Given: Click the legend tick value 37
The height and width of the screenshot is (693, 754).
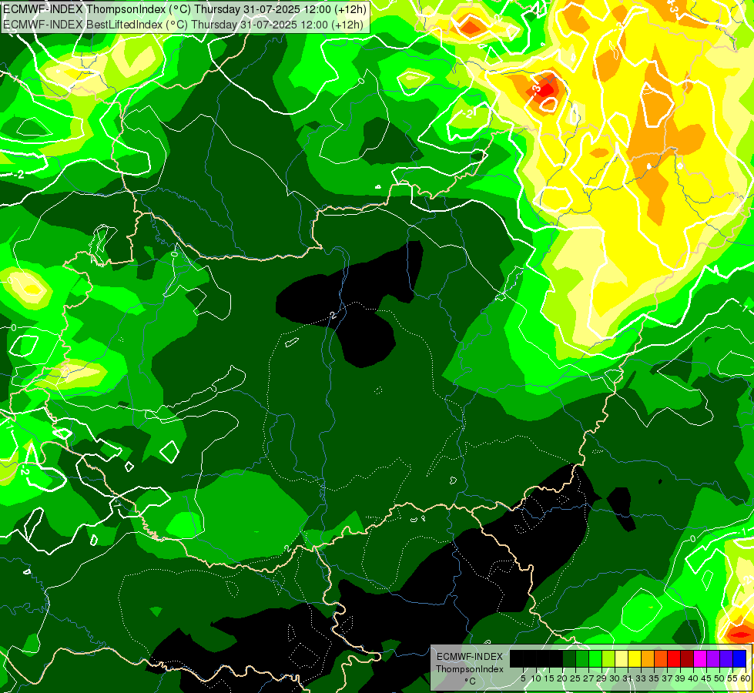Looking at the screenshot, I should point(668,678).
